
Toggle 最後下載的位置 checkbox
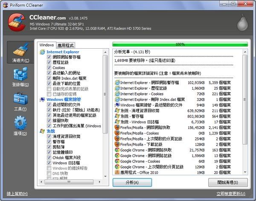(49, 84)
